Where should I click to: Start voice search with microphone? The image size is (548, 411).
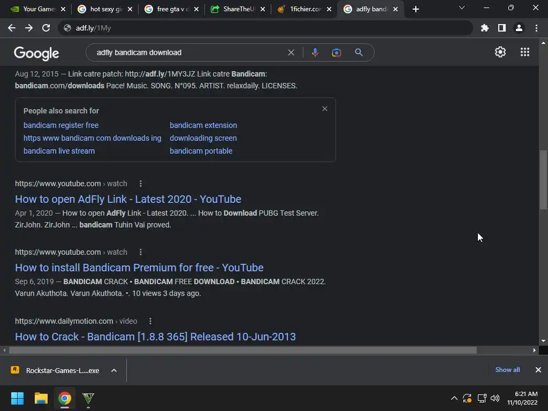pos(315,52)
